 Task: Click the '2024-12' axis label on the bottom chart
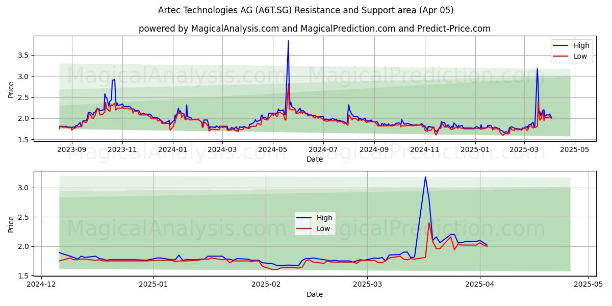click(x=41, y=285)
